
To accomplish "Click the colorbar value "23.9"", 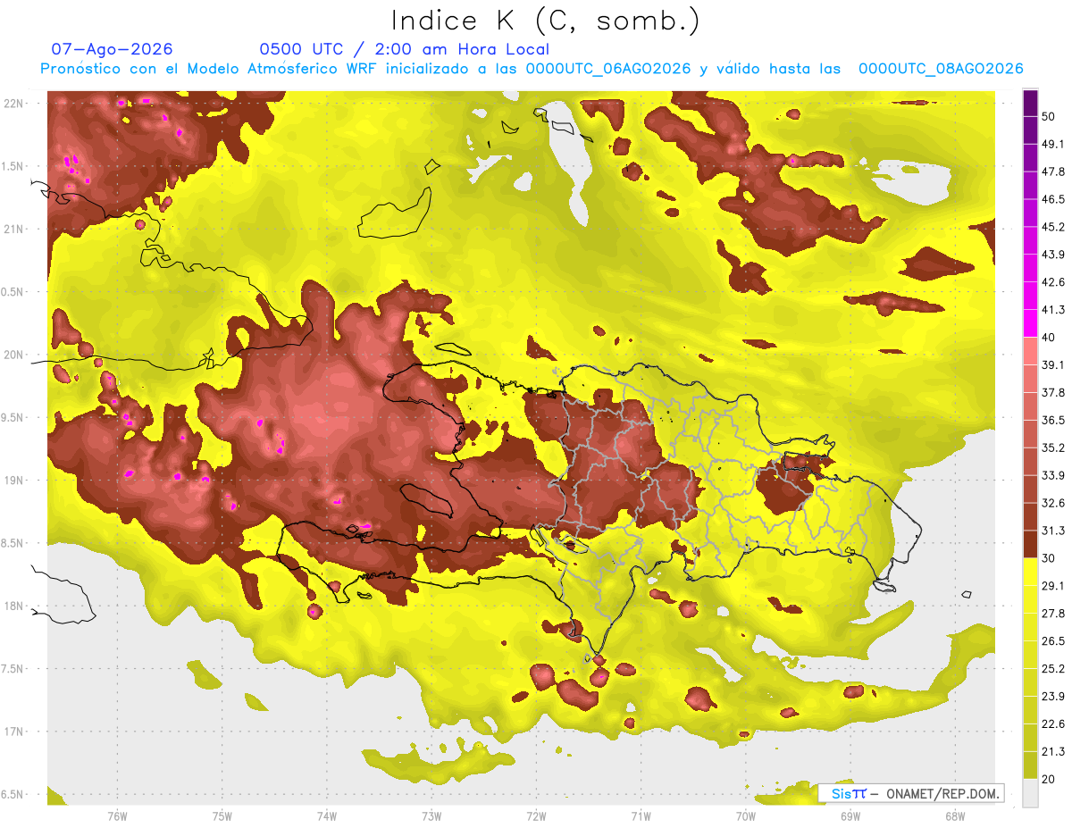I will tap(1053, 696).
